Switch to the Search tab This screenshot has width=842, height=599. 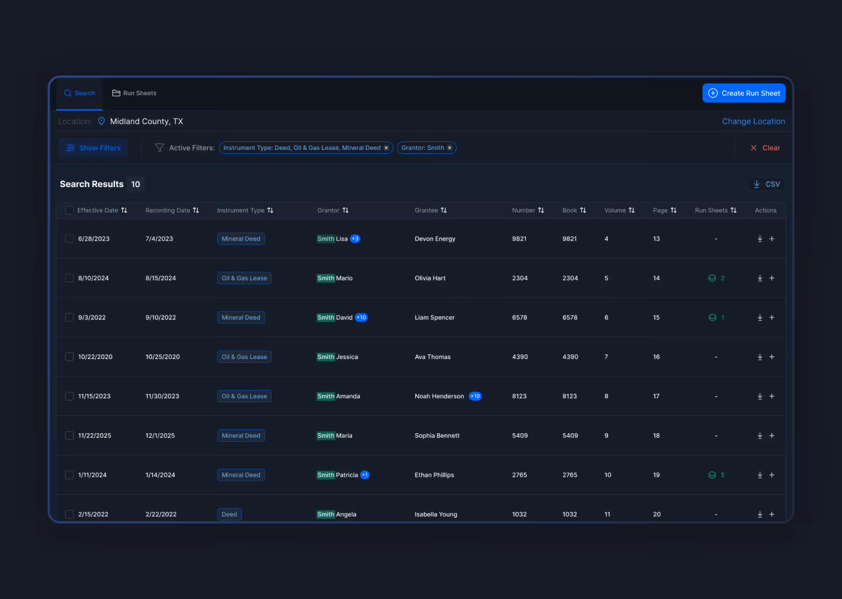[79, 94]
